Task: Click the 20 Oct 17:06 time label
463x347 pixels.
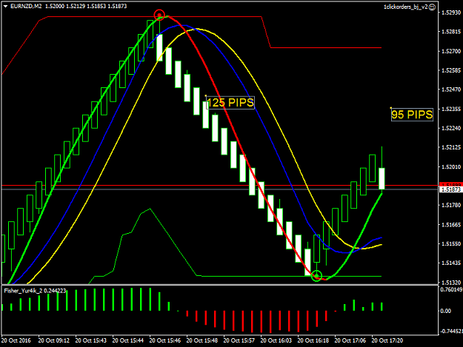Action: [350, 340]
